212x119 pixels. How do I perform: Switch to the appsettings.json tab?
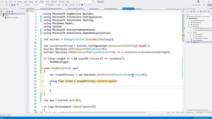pyautogui.click(x=94, y=9)
